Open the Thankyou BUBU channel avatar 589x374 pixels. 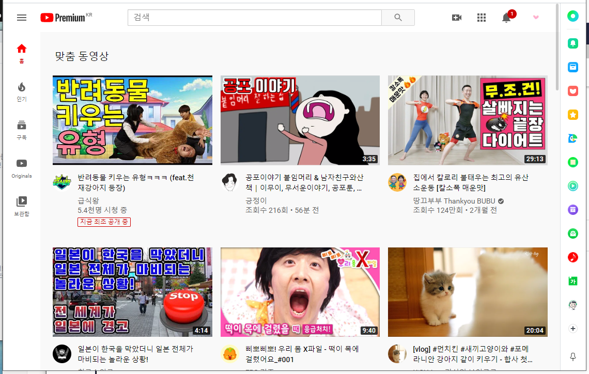pos(397,182)
